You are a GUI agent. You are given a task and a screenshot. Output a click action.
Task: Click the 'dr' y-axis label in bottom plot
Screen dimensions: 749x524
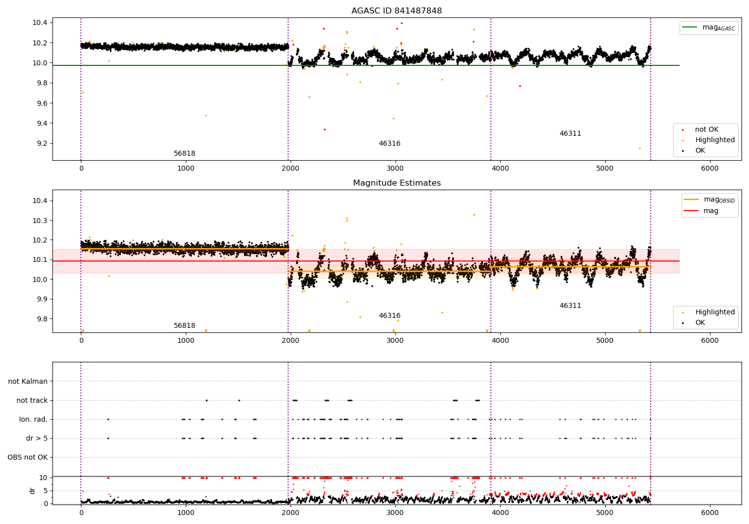point(32,491)
